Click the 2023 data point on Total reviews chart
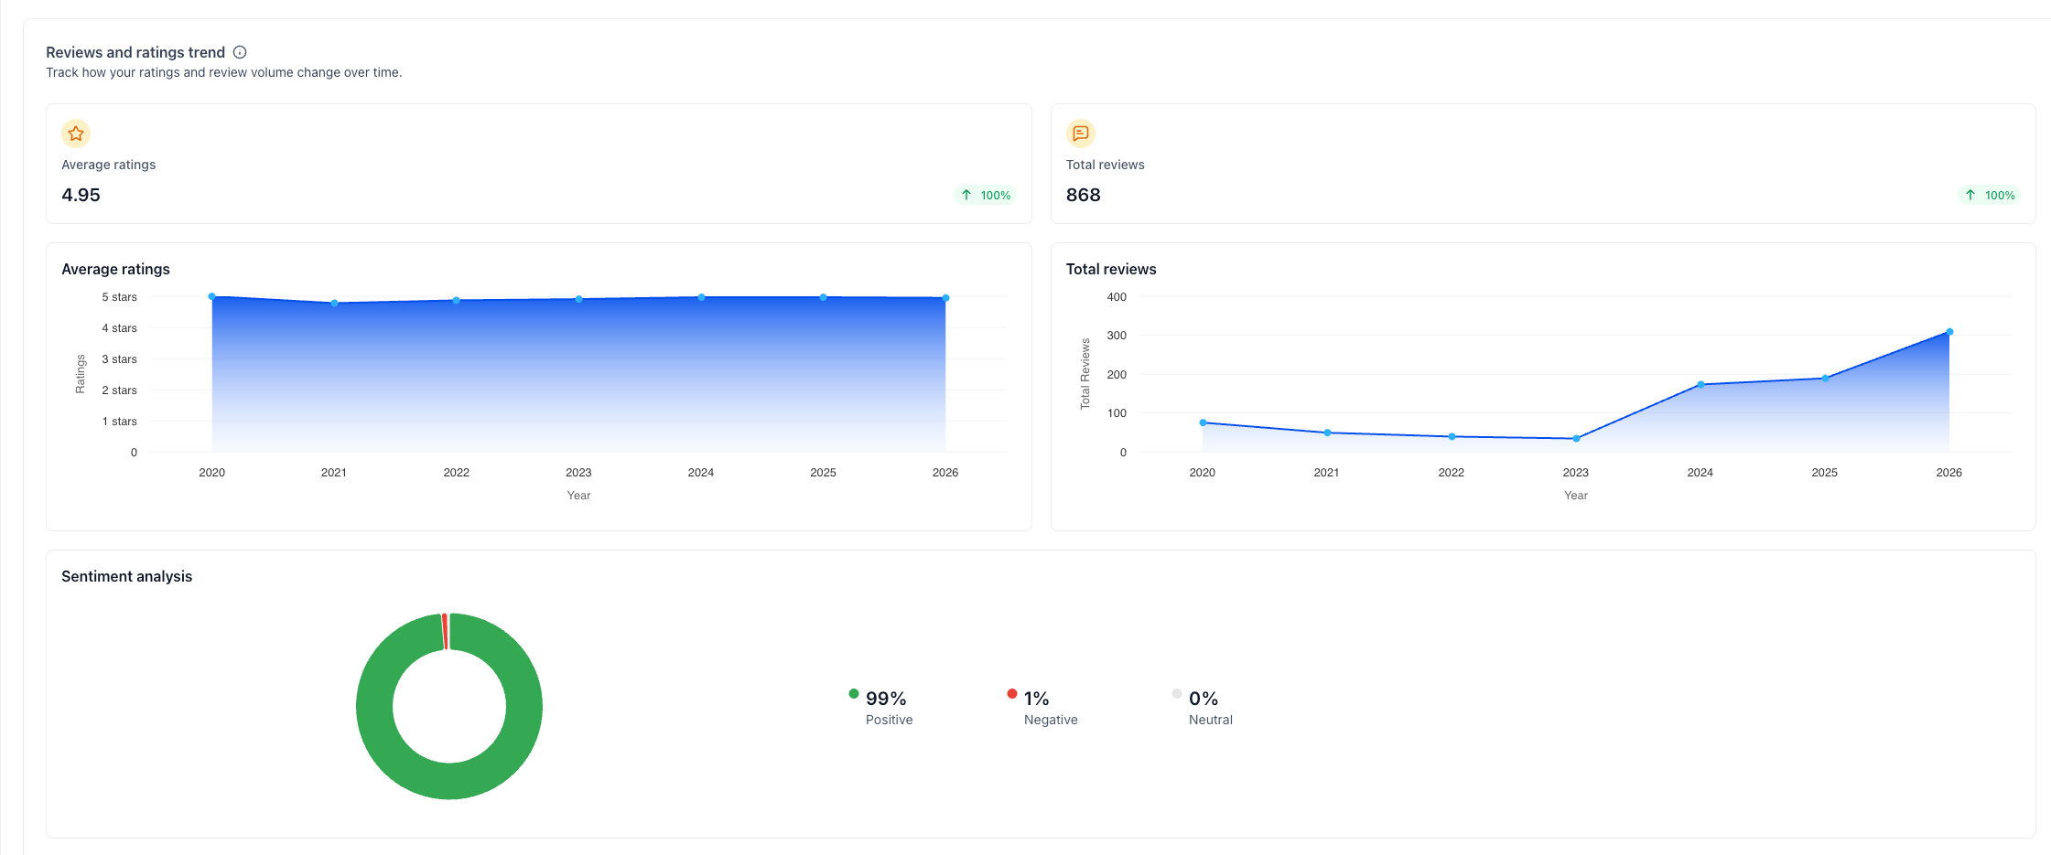2051x855 pixels. [x=1576, y=439]
